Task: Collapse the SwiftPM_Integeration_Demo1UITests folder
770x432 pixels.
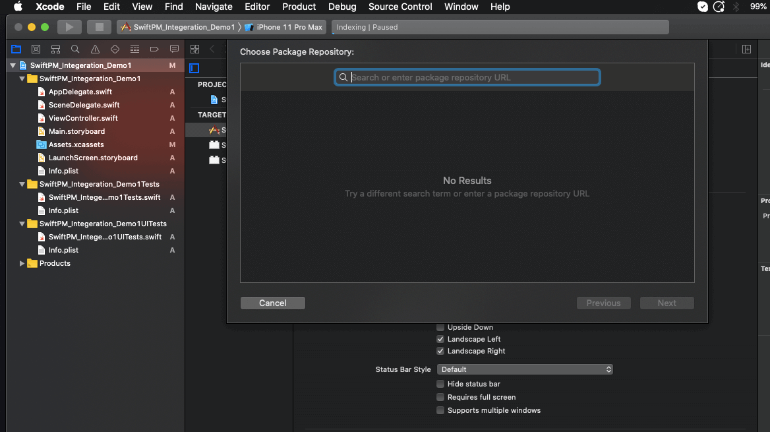Action: click(x=22, y=224)
